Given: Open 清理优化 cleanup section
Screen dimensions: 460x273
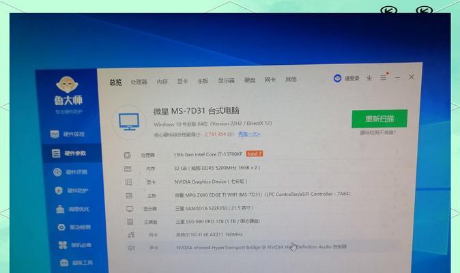Looking at the screenshot, I should click(x=73, y=209).
